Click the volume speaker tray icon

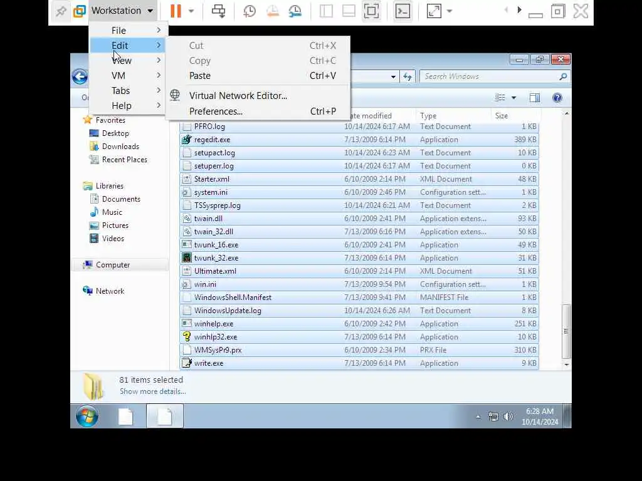[x=508, y=416]
